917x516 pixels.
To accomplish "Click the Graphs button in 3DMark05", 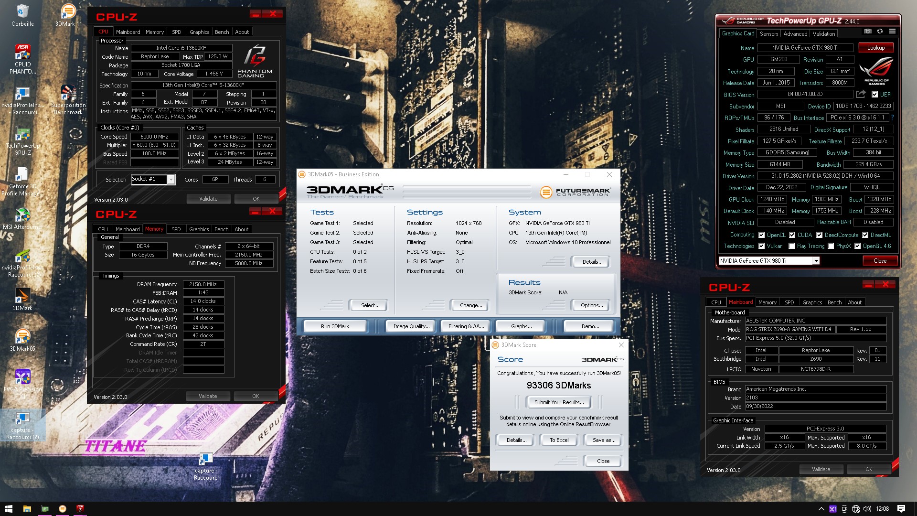I will coord(521,326).
